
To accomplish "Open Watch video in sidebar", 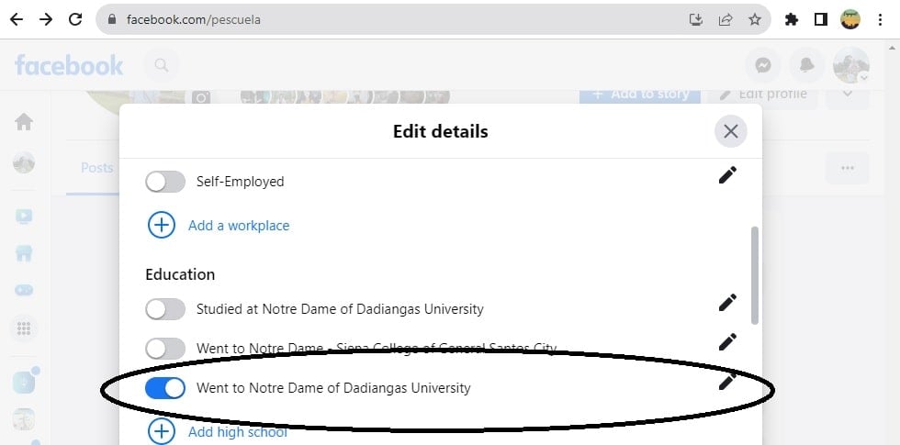I will click(x=24, y=217).
